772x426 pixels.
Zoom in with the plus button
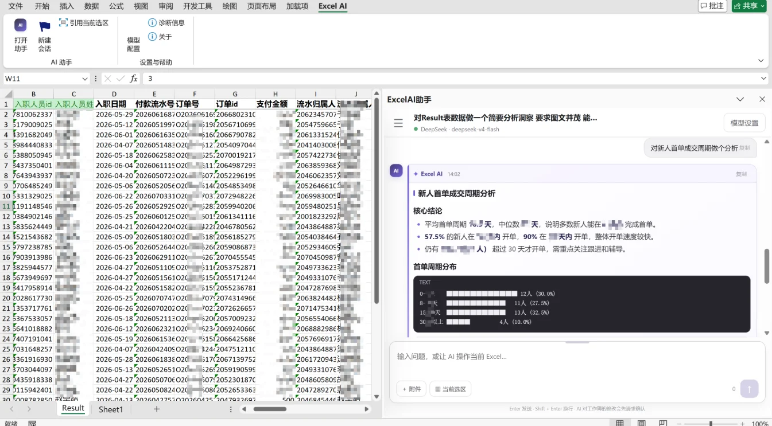(x=743, y=424)
